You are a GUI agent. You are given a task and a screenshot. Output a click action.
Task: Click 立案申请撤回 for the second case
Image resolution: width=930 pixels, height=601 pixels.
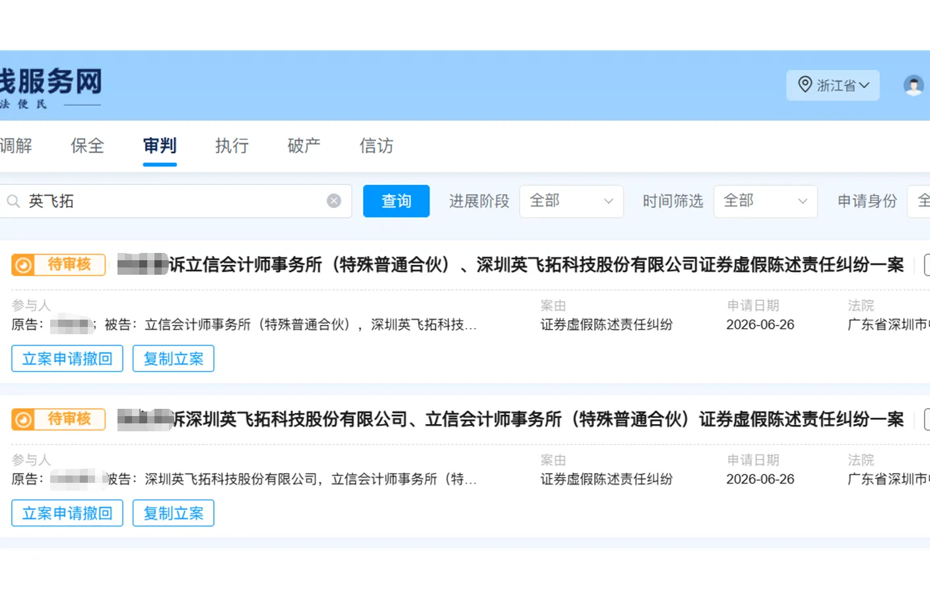point(67,513)
